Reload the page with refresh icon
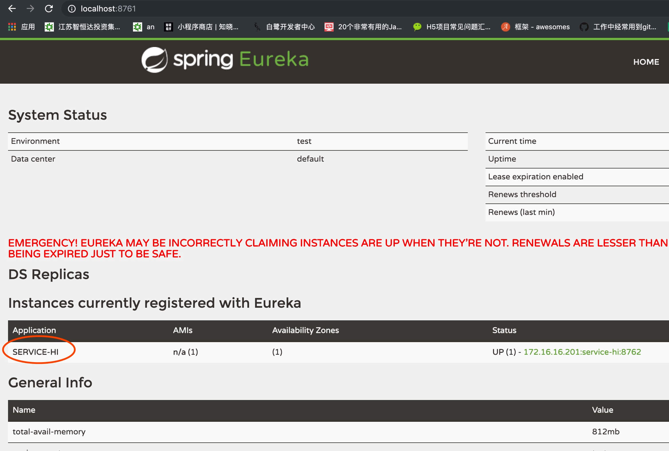This screenshot has height=451, width=669. 49,9
